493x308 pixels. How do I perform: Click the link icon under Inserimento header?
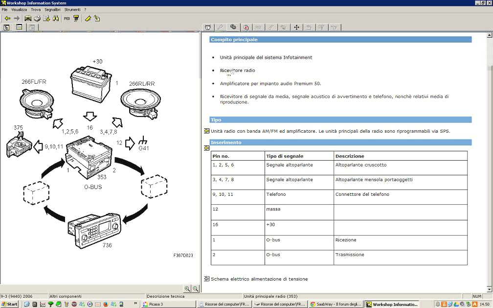coord(206,148)
